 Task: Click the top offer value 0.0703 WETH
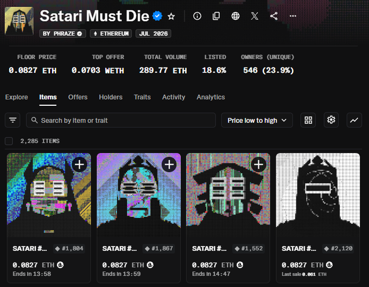coord(98,71)
